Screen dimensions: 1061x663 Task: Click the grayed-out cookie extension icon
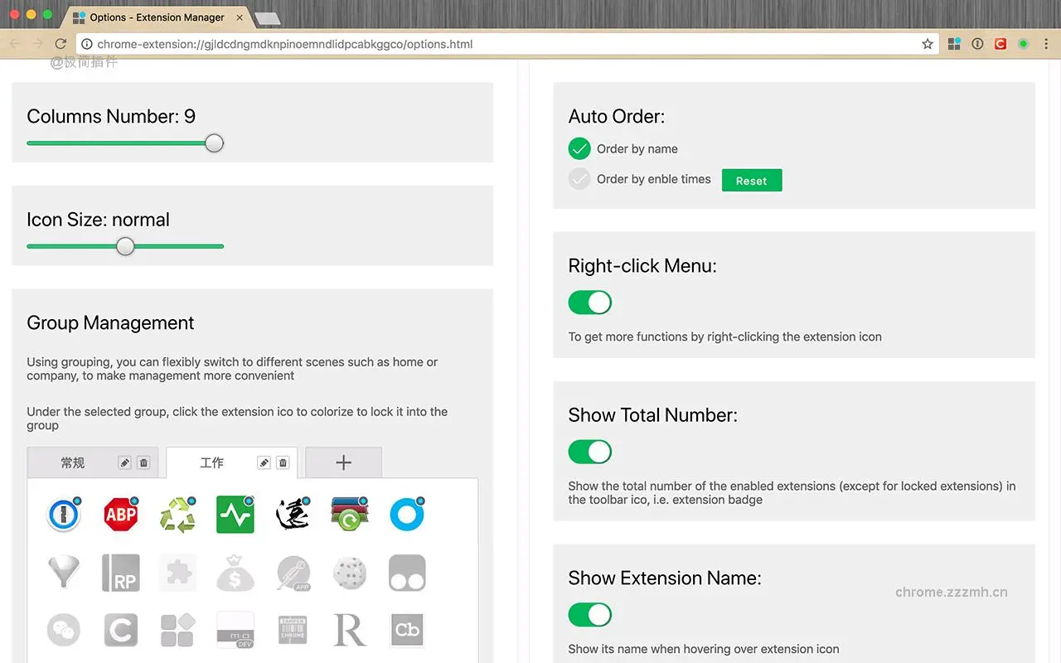tap(349, 573)
